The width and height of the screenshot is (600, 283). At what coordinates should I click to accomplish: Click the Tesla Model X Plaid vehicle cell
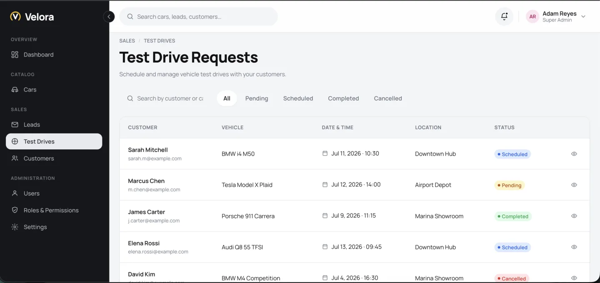click(x=247, y=185)
